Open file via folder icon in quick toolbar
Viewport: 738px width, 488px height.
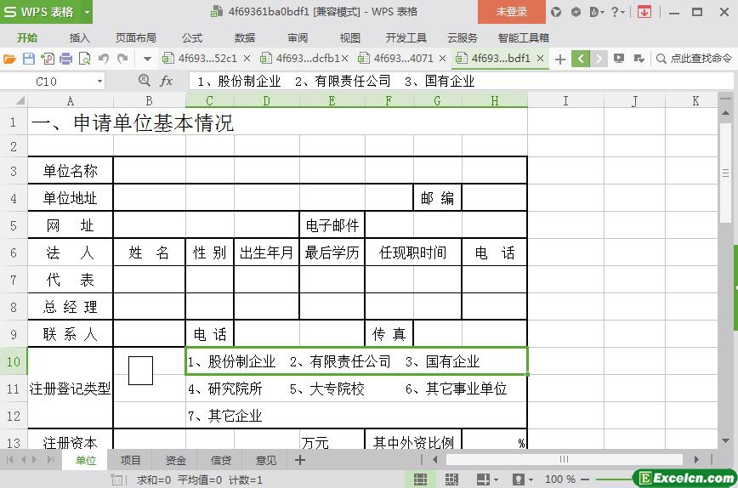(9, 59)
